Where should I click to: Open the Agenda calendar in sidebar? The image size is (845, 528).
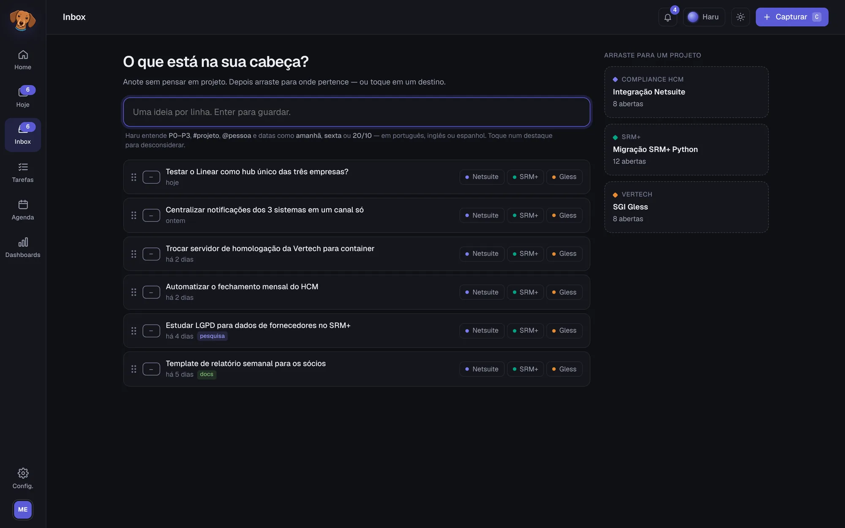23,210
